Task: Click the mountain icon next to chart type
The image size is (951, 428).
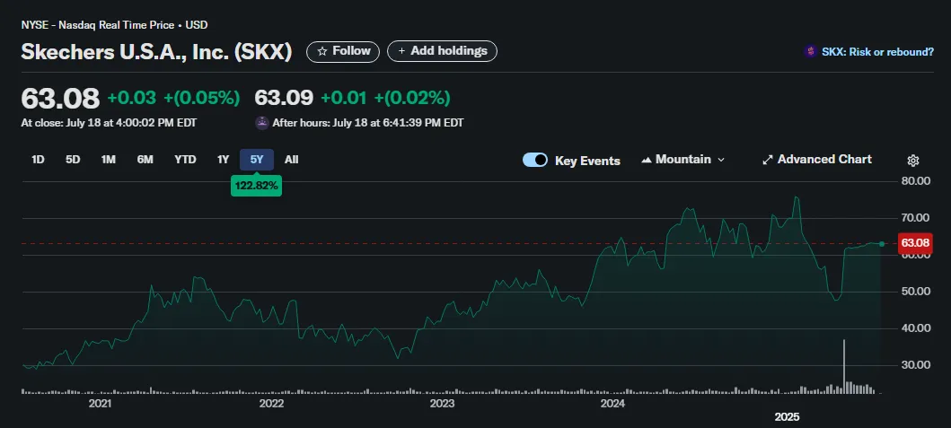Action: click(x=647, y=160)
